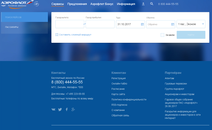The image size is (212, 130).
Task: Open the Карта сайта link
Action: click(118, 94)
